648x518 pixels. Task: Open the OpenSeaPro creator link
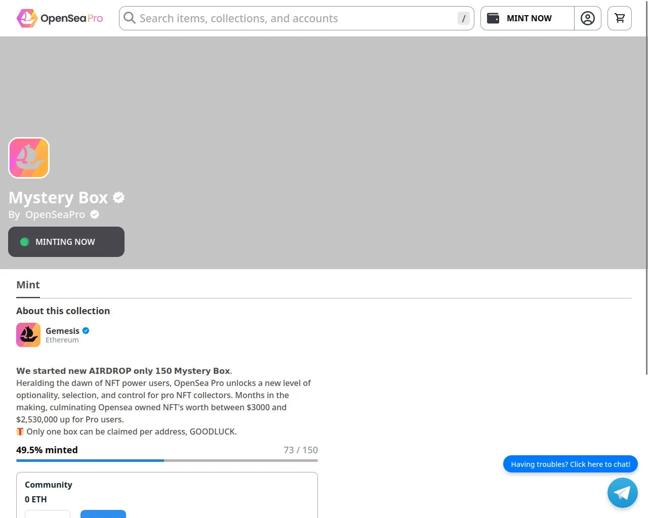pos(55,214)
